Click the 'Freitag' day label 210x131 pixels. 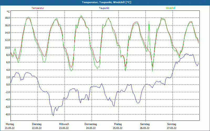[118, 124]
